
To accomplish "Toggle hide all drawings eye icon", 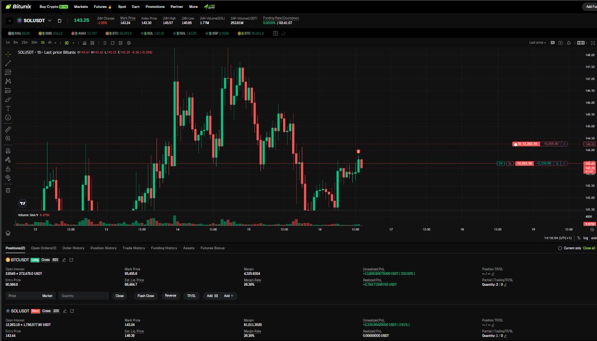I will [8, 177].
